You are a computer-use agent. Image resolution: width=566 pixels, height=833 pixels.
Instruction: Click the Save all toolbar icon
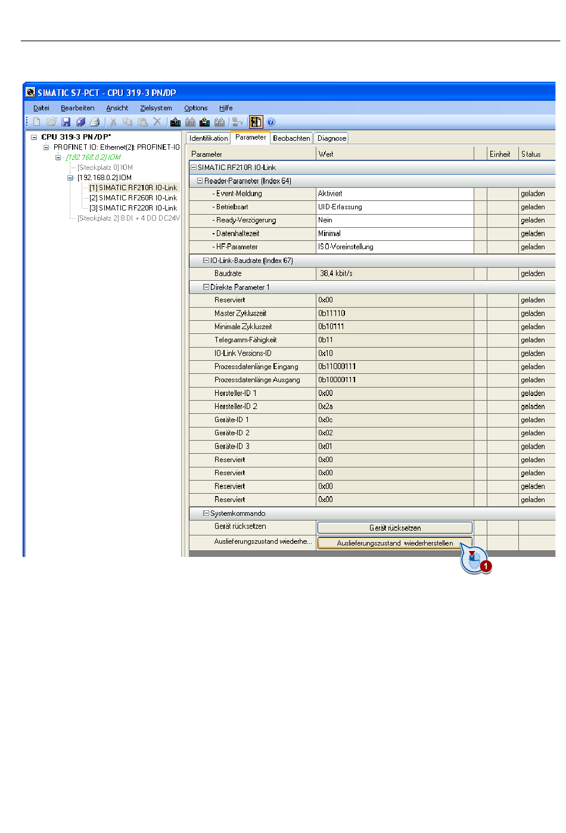coord(80,122)
